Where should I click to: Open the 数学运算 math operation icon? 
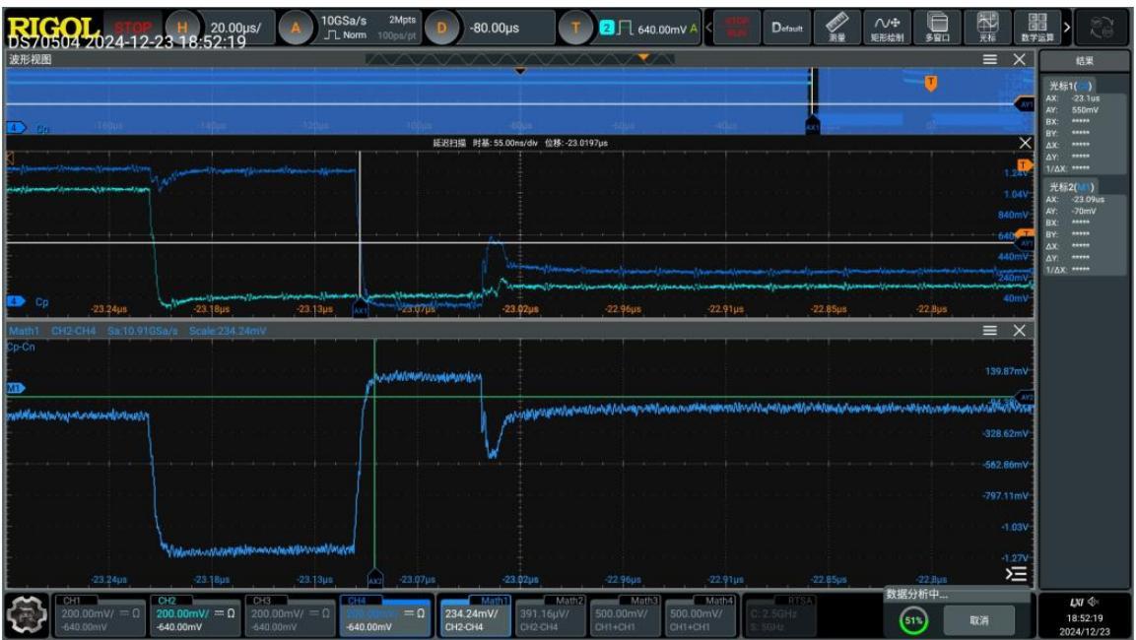(1037, 28)
